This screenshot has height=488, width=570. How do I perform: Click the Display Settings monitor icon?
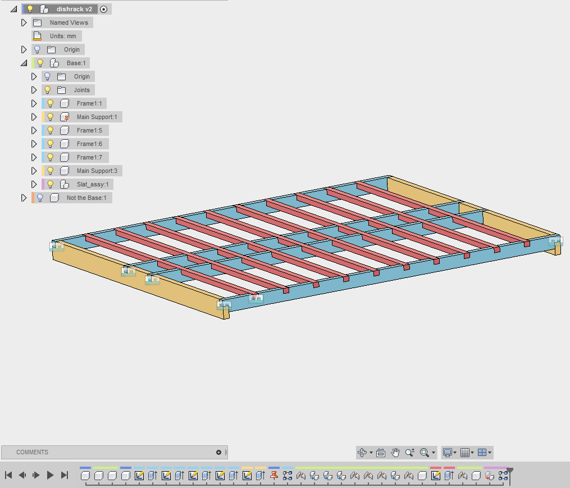click(449, 453)
